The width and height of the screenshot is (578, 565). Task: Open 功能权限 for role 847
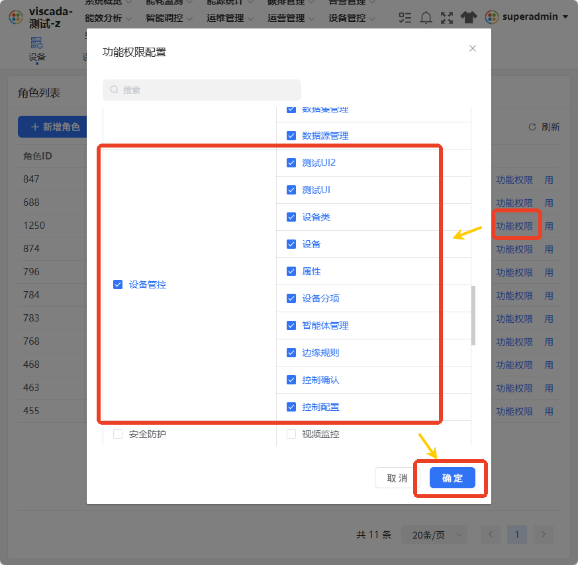point(514,180)
